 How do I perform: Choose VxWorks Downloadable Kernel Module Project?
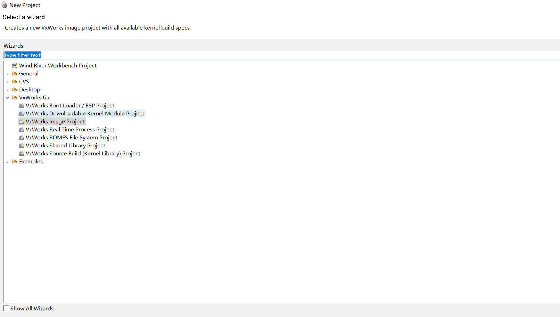click(x=85, y=113)
